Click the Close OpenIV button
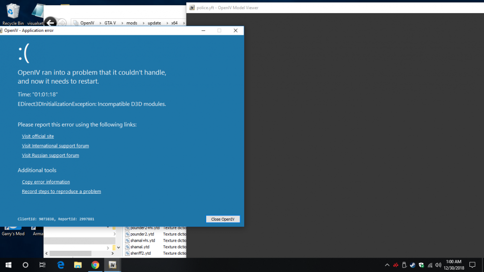The height and width of the screenshot is (272, 484). tap(223, 219)
